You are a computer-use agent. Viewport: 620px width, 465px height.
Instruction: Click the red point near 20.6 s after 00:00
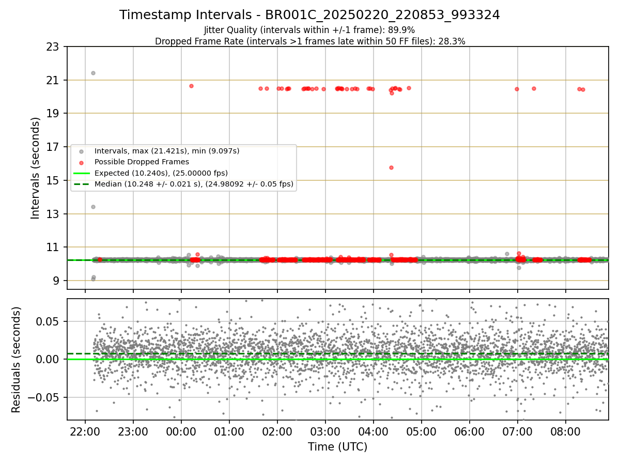(x=191, y=86)
